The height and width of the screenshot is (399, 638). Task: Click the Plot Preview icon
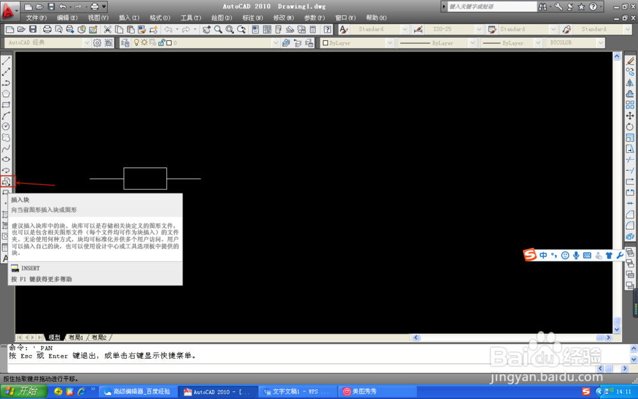pyautogui.click(x=59, y=29)
